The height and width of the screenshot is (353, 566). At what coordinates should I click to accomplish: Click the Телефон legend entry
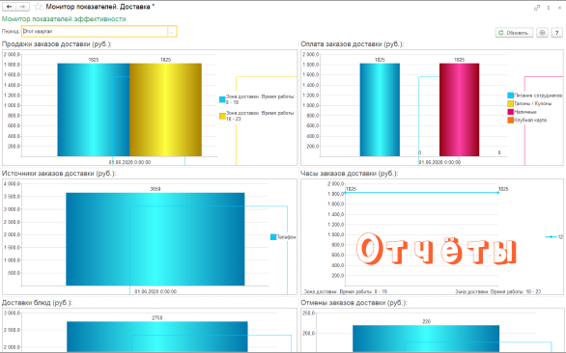pyautogui.click(x=283, y=237)
